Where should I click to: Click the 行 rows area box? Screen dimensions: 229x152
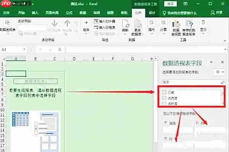pyautogui.click(x=178, y=146)
